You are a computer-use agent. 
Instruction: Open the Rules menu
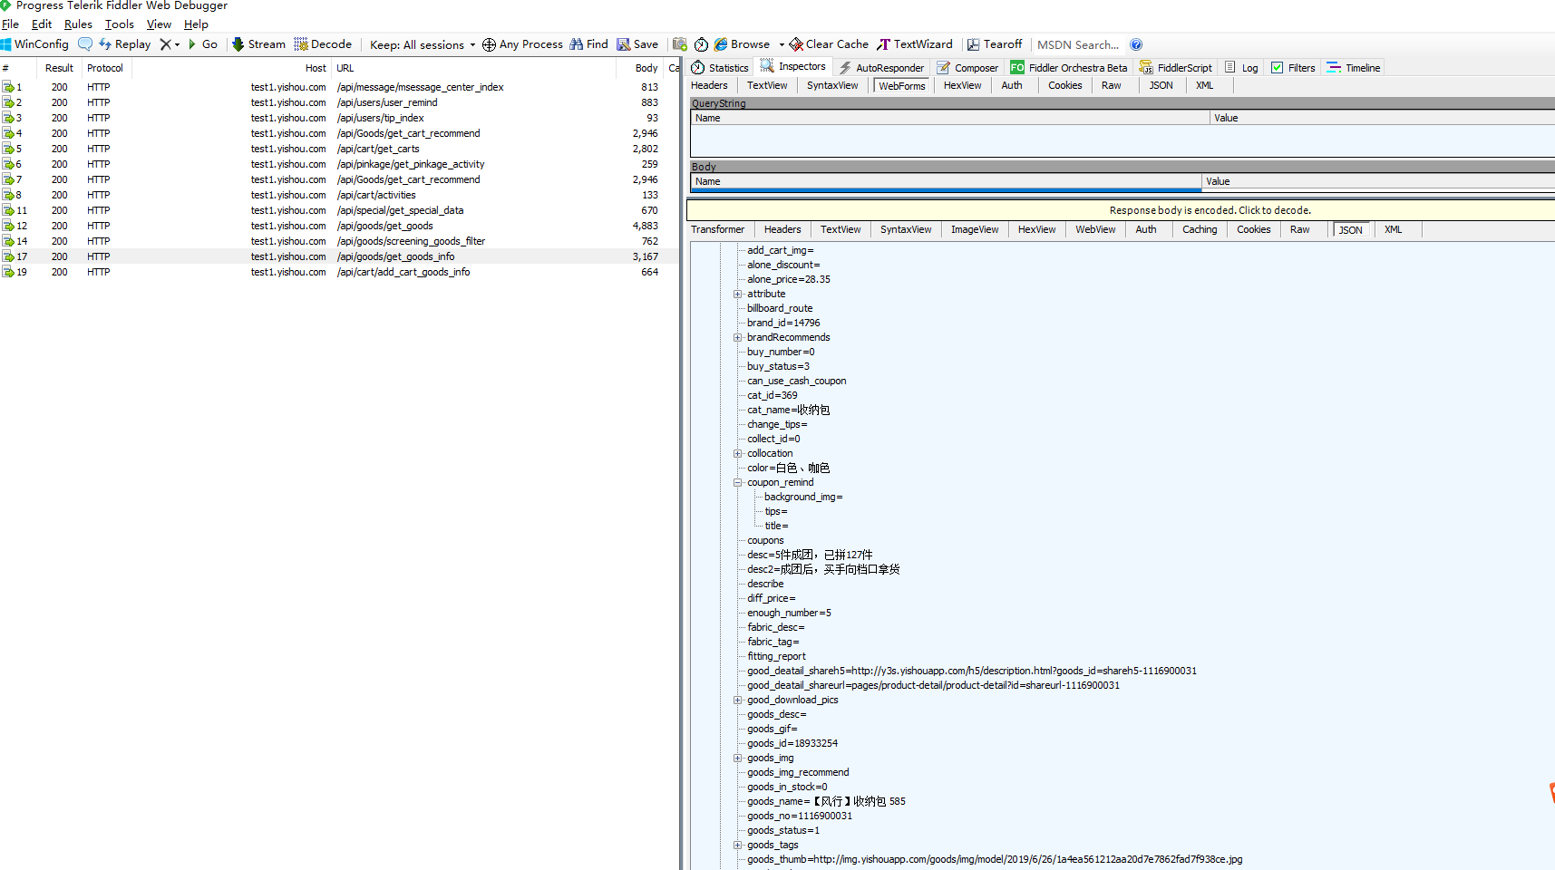pyautogui.click(x=78, y=24)
